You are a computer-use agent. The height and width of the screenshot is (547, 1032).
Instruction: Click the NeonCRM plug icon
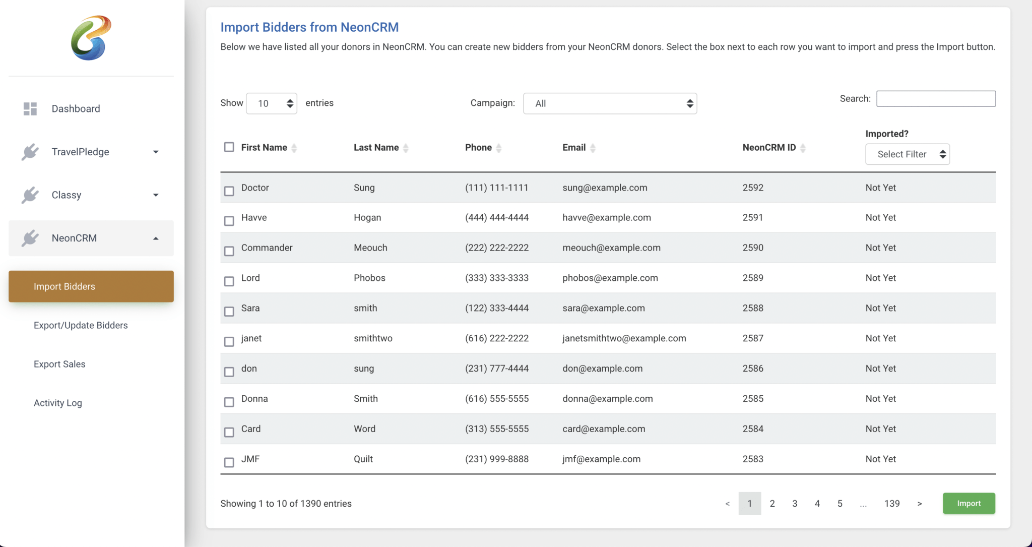point(30,238)
